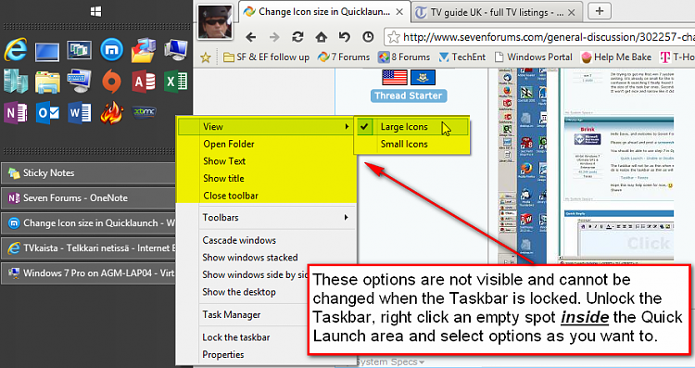Open the 8 Forums bookmark
Image resolution: width=695 pixels, height=368 pixels.
[404, 57]
